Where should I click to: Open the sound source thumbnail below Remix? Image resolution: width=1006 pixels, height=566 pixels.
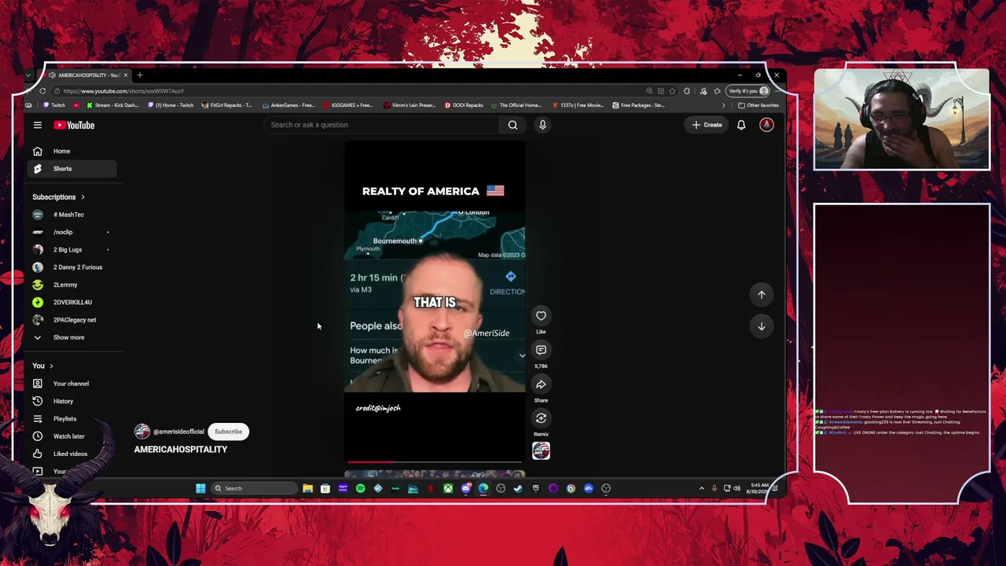pyautogui.click(x=541, y=450)
